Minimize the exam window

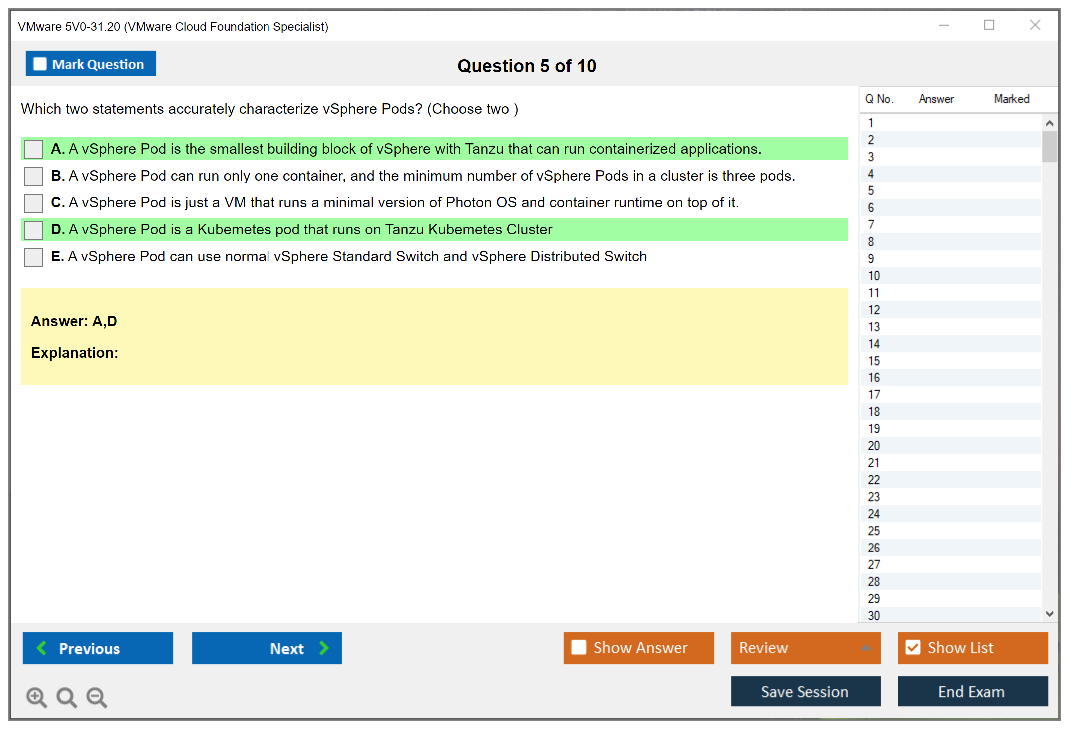pos(944,25)
